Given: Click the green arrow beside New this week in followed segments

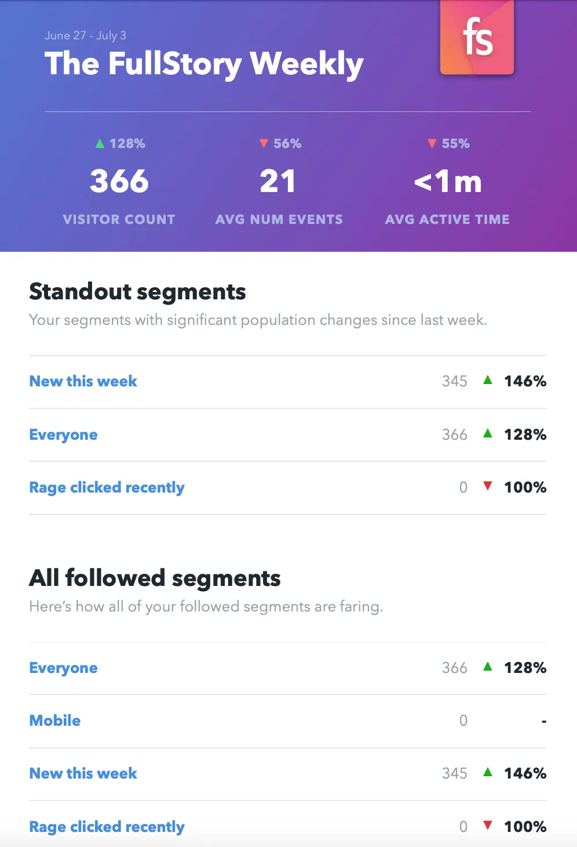Looking at the screenshot, I should [x=488, y=773].
